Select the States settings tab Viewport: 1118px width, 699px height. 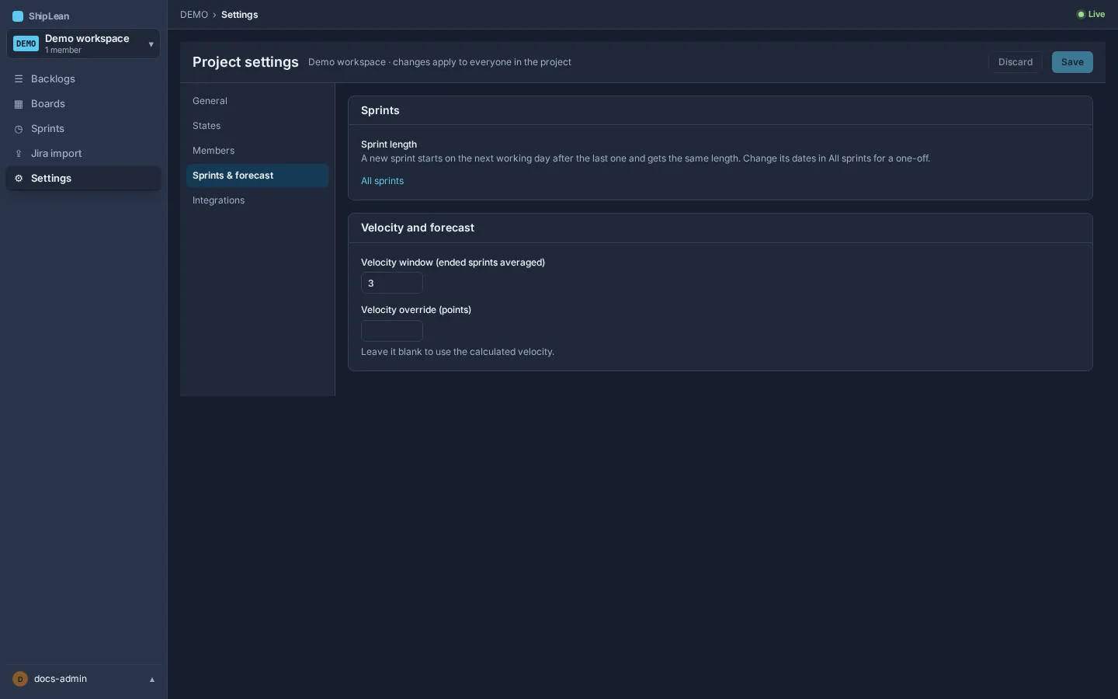pos(258,126)
